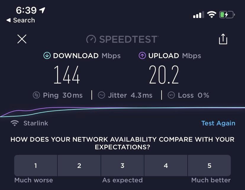Tap the Speedtest gauge logo

click(91, 39)
